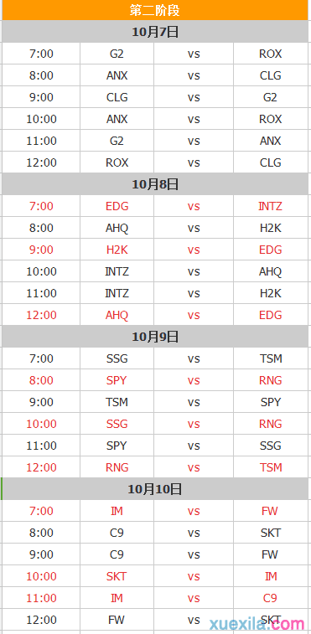311x634 pixels.
Task: Select the 10月8日 date header row
Action: point(155,184)
